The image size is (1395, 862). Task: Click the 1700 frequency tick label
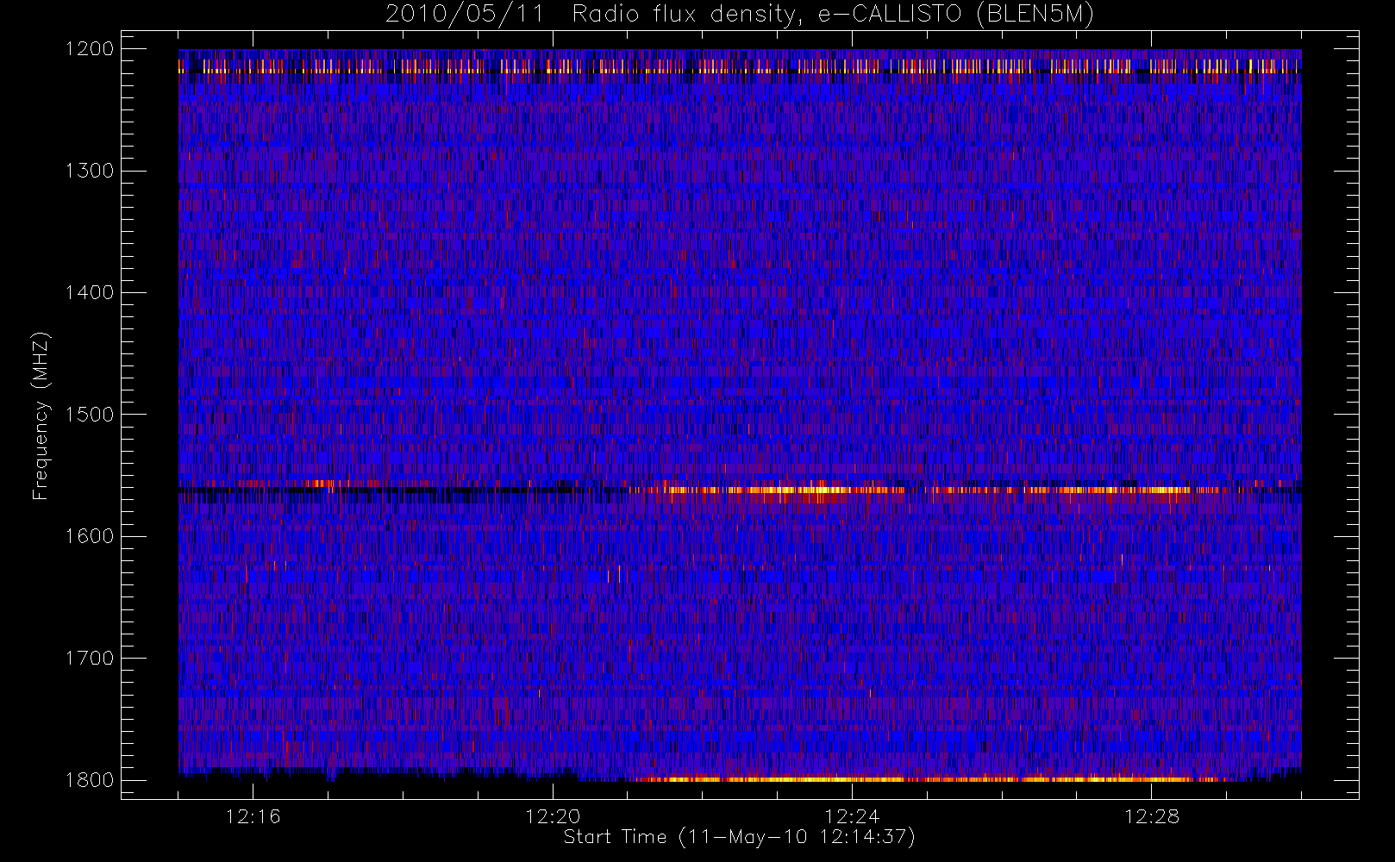click(x=90, y=658)
